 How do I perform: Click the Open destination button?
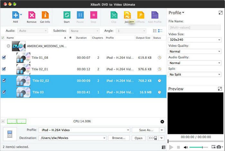coord(139,138)
